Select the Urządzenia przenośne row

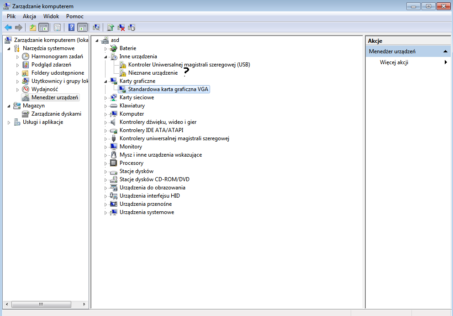click(x=146, y=204)
